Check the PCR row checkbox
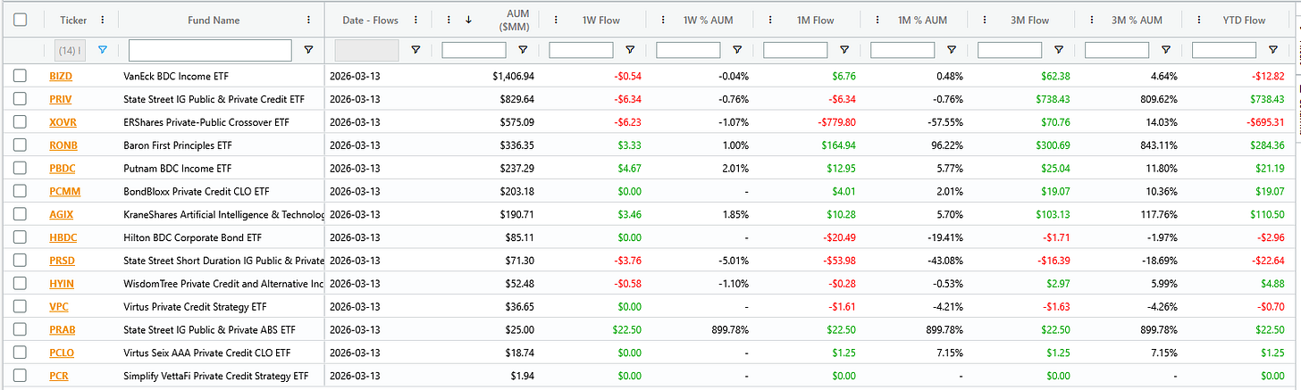 coord(21,376)
